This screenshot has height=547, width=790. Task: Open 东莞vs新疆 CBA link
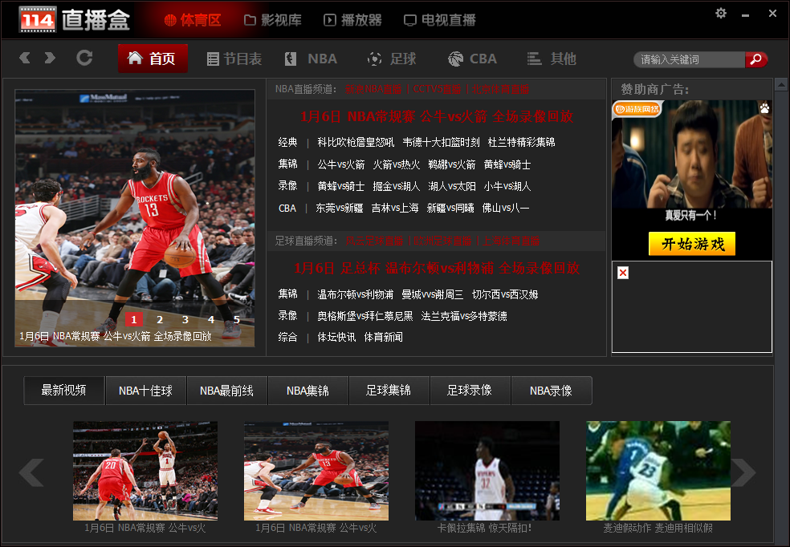pyautogui.click(x=340, y=208)
